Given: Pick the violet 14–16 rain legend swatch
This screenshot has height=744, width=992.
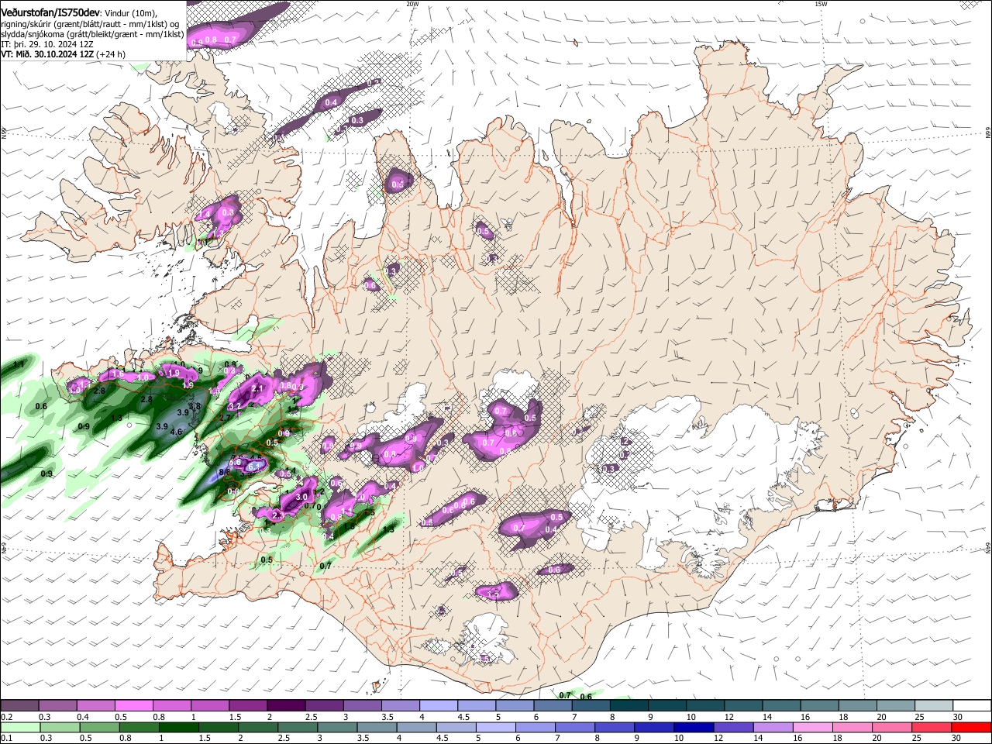Looking at the screenshot, I should [x=774, y=727].
